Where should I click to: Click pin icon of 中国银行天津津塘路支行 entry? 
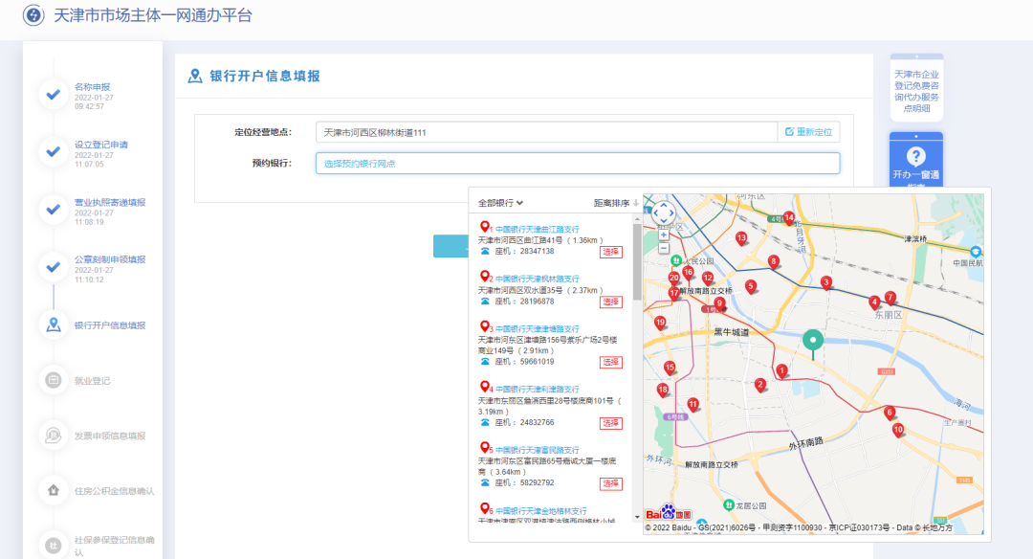click(484, 326)
